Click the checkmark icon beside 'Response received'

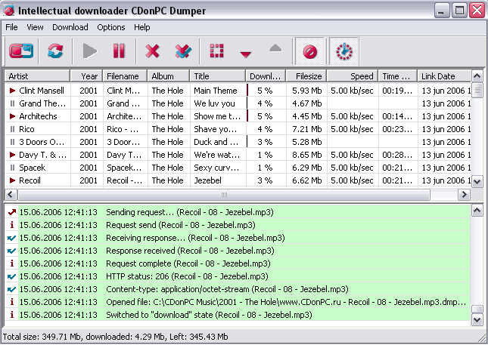(x=12, y=251)
